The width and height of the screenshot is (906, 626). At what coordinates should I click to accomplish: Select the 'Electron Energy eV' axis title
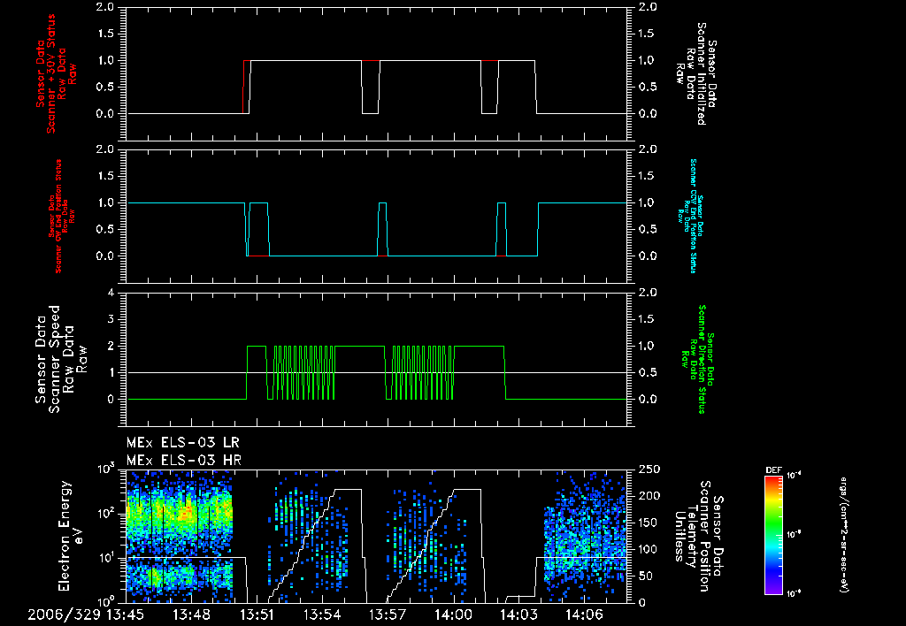click(70, 536)
